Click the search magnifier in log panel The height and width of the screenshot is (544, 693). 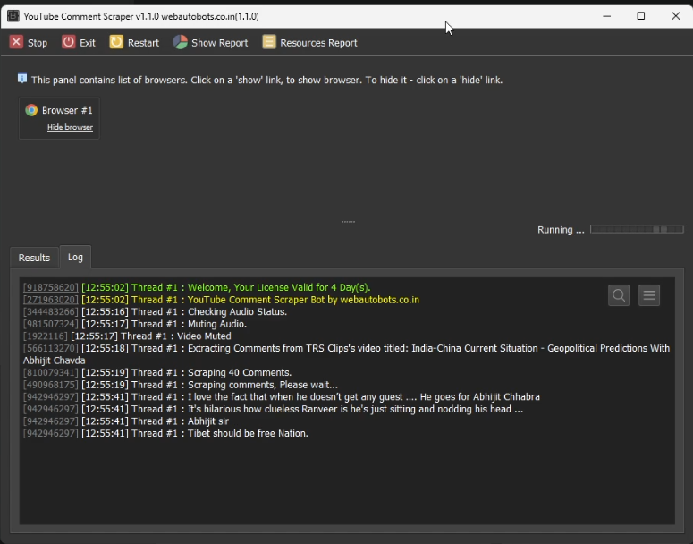[619, 295]
